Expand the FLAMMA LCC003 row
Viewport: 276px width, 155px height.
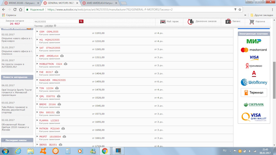[x=37, y=120]
